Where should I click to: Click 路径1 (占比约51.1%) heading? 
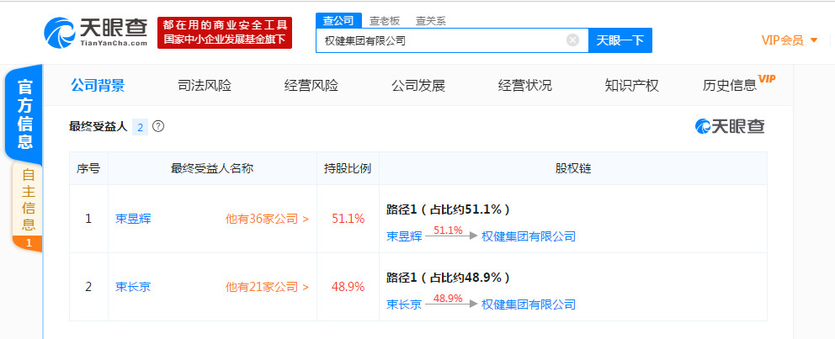[x=449, y=209]
